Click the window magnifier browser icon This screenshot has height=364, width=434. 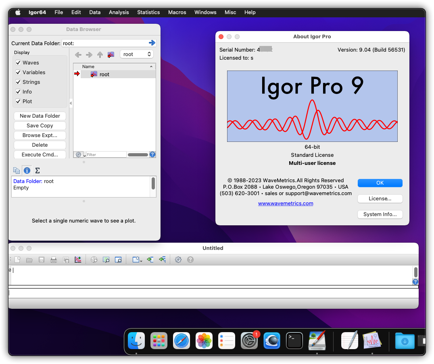coord(118,260)
